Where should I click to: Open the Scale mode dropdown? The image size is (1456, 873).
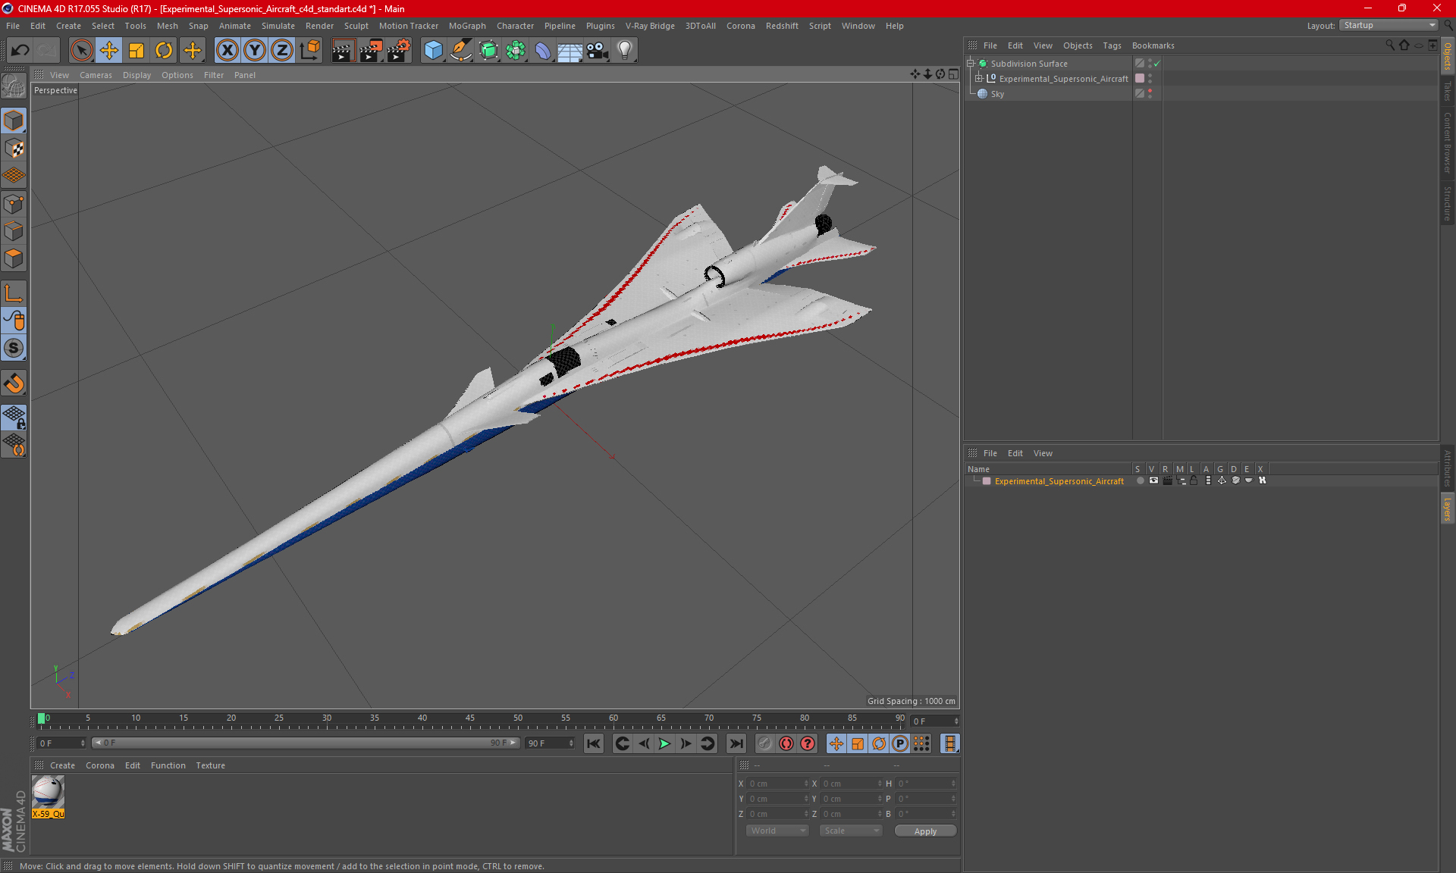point(851,831)
